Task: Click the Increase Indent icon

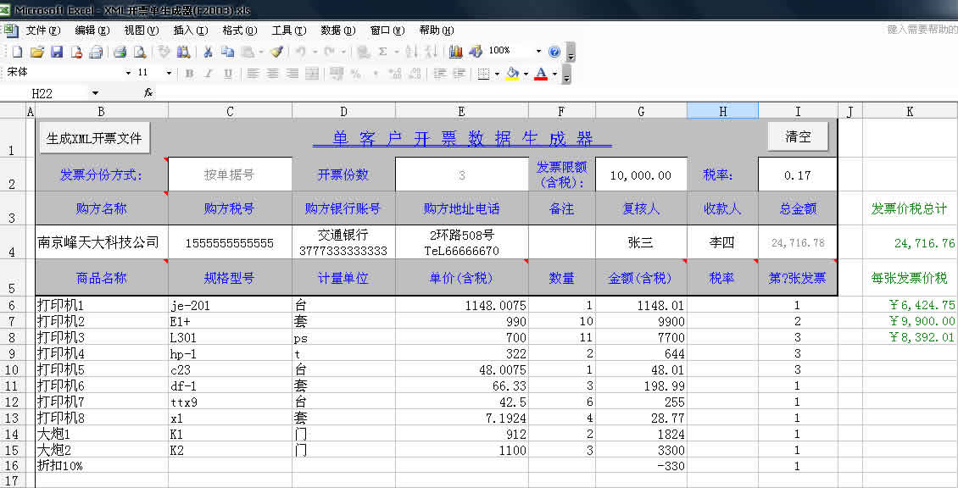Action: (x=459, y=74)
